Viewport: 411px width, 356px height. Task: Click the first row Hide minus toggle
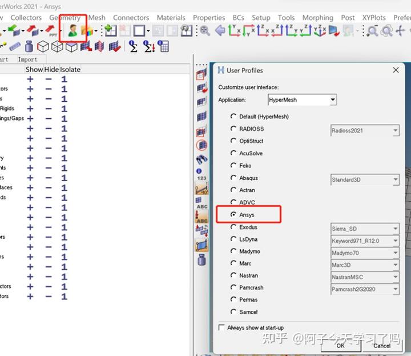tap(49, 79)
